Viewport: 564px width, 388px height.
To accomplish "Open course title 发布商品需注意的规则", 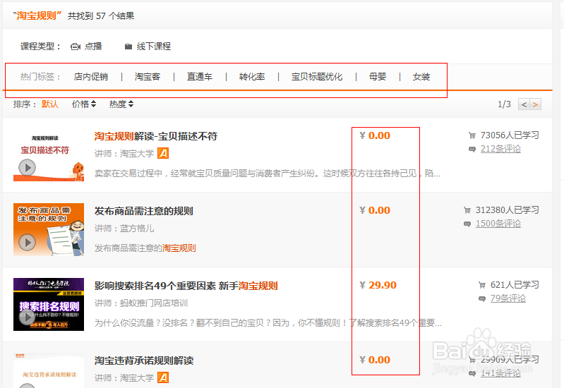I will 144,211.
